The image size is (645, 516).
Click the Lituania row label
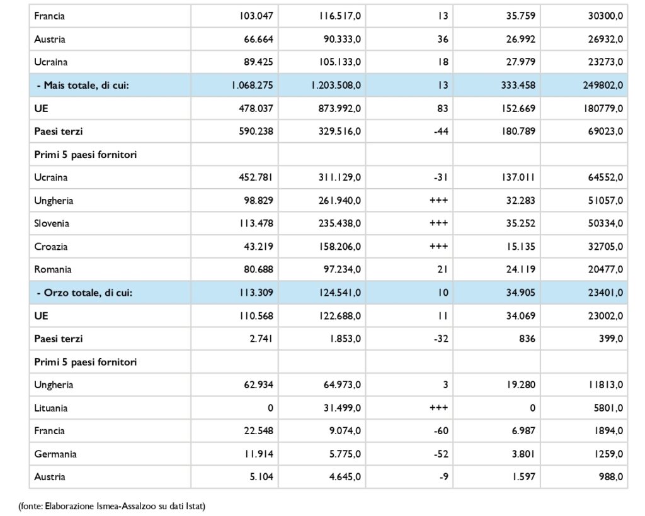[50, 408]
